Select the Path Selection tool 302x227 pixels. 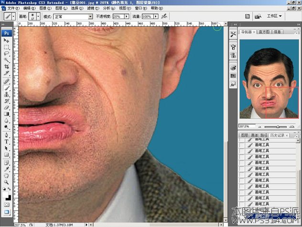pyautogui.click(x=7, y=148)
